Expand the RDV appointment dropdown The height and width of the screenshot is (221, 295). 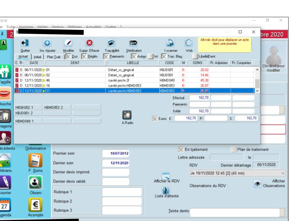283,173
